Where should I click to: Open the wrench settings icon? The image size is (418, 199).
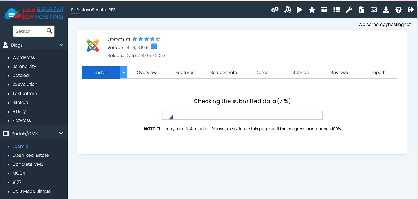[349, 10]
